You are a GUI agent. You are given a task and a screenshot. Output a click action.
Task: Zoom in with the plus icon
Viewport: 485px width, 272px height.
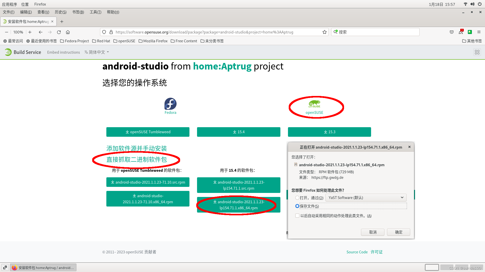(30, 32)
